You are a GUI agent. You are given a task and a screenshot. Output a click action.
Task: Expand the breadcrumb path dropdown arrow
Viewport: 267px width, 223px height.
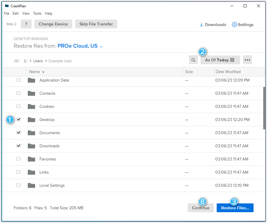(x=16, y=61)
